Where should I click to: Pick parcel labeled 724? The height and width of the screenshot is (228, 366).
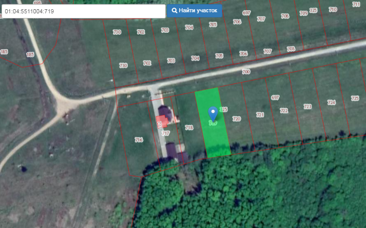click(331, 102)
